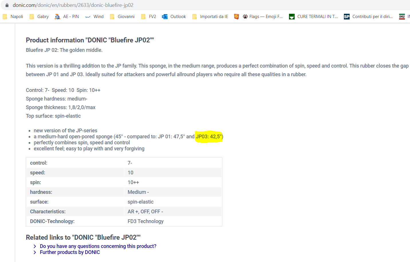Open the IMU bookmark icon
The image size is (410, 262).
[402, 17]
